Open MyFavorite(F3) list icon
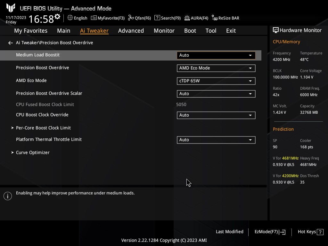Viewport: 328px width, 246px height. tap(94, 18)
